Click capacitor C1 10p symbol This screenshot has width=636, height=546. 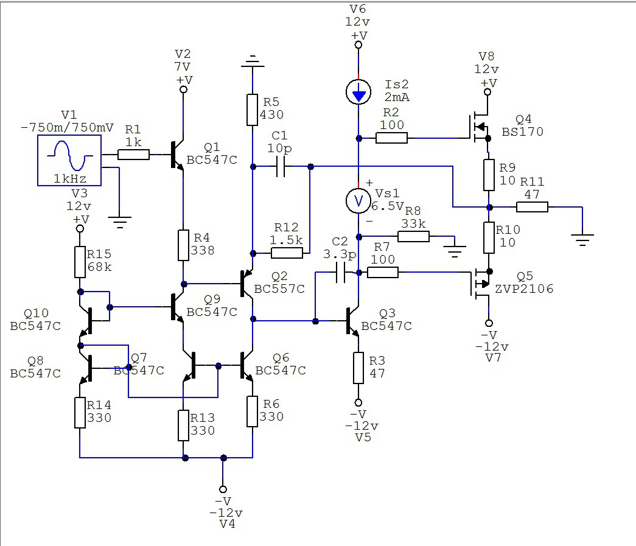pyautogui.click(x=281, y=167)
